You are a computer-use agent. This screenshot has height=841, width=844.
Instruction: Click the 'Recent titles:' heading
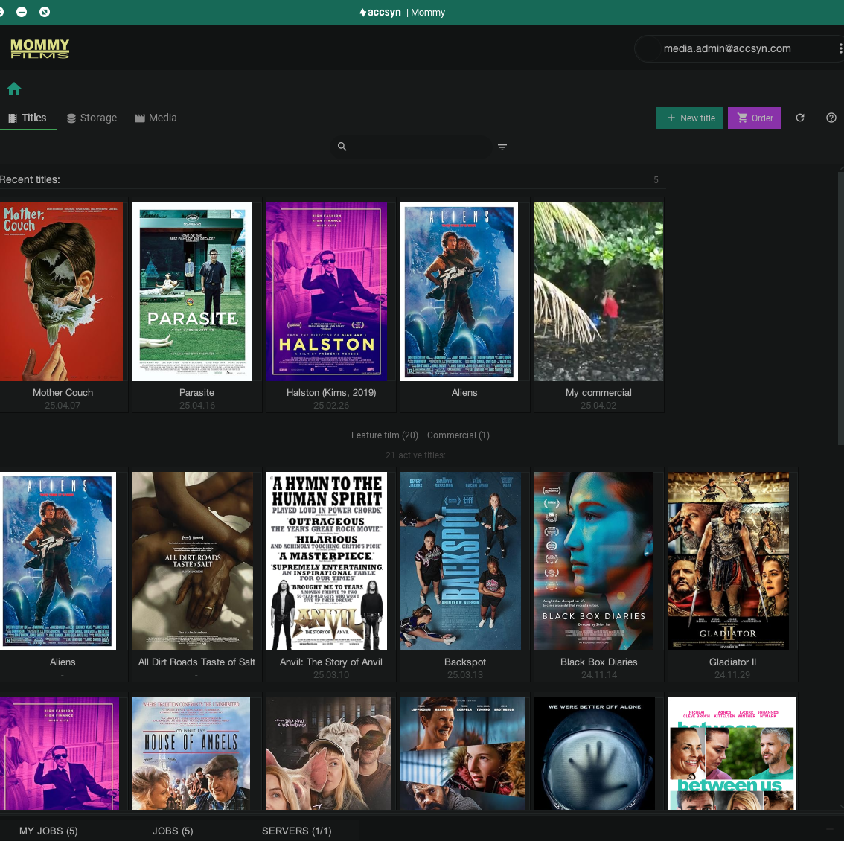point(30,179)
